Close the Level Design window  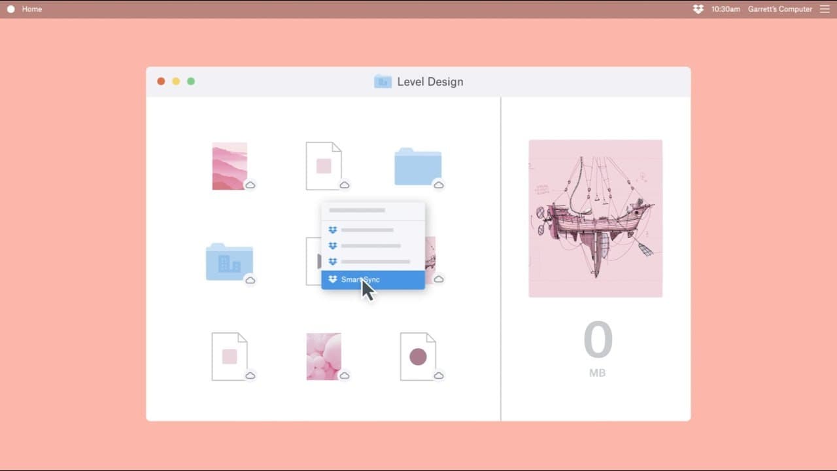click(161, 81)
